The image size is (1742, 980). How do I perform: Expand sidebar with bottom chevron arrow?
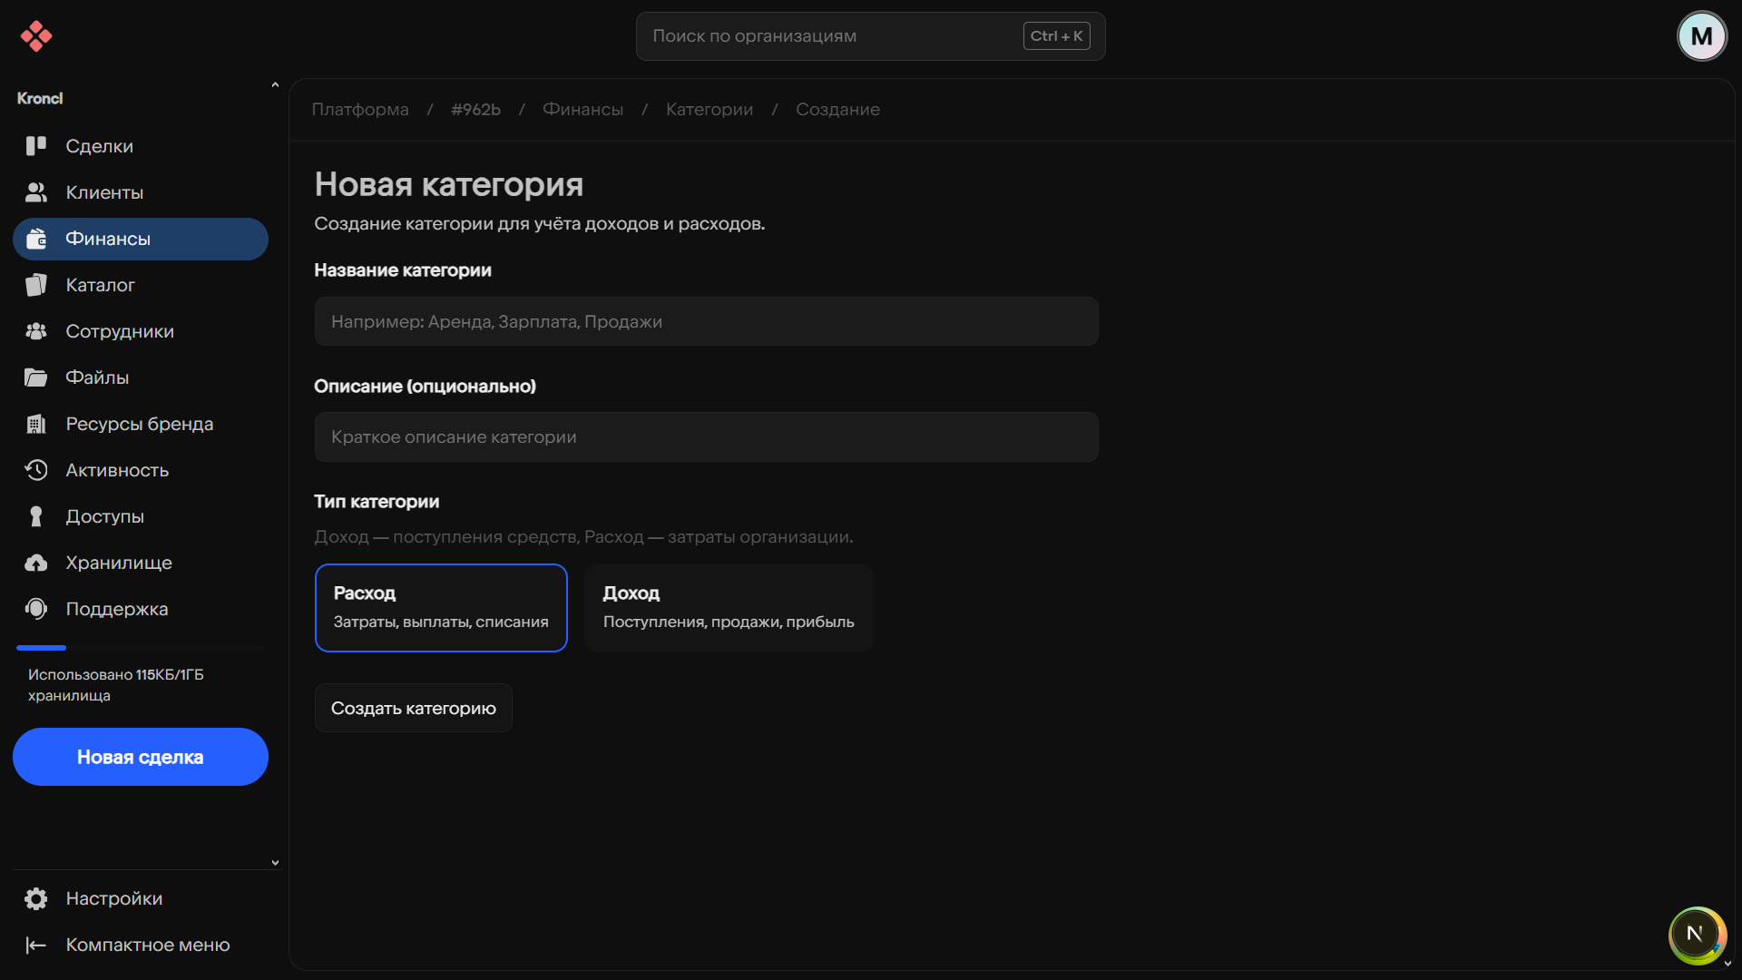275,863
